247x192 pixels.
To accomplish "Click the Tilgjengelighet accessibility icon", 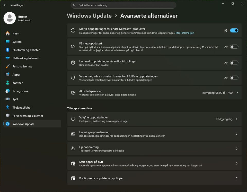I will click(7, 108).
